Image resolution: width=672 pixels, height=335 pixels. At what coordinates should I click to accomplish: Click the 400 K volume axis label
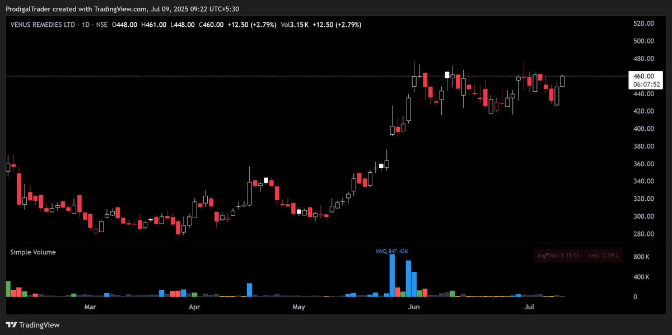tap(641, 277)
